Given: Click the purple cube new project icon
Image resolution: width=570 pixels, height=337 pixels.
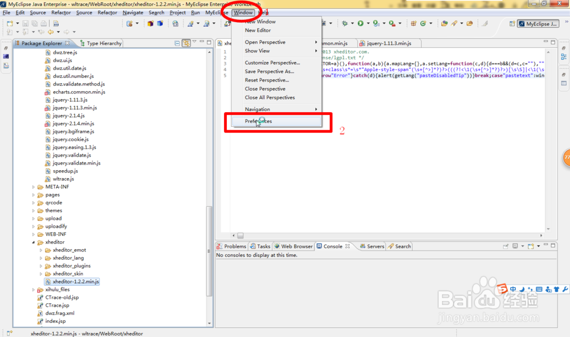Looking at the screenshot, I should click(x=150, y=23).
